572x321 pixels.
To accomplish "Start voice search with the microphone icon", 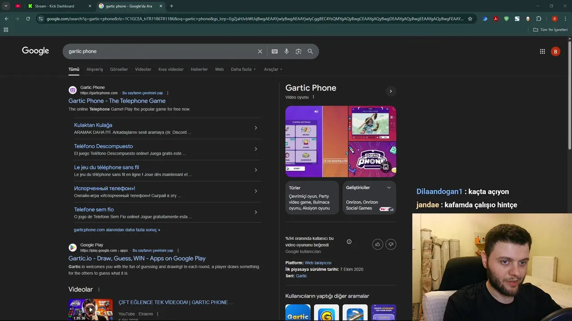I will [286, 51].
